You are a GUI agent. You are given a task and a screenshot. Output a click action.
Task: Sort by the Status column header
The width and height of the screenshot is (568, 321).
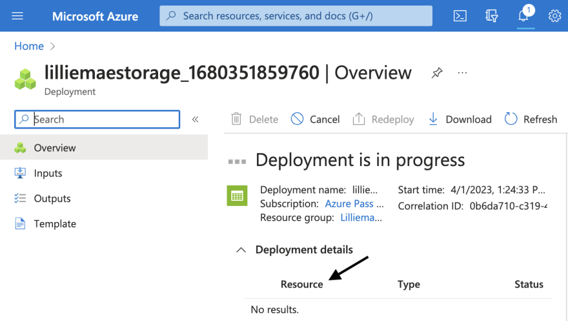(x=529, y=284)
